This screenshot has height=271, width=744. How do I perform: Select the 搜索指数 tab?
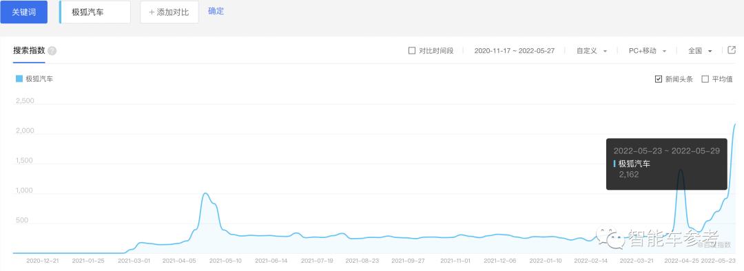tap(29, 51)
